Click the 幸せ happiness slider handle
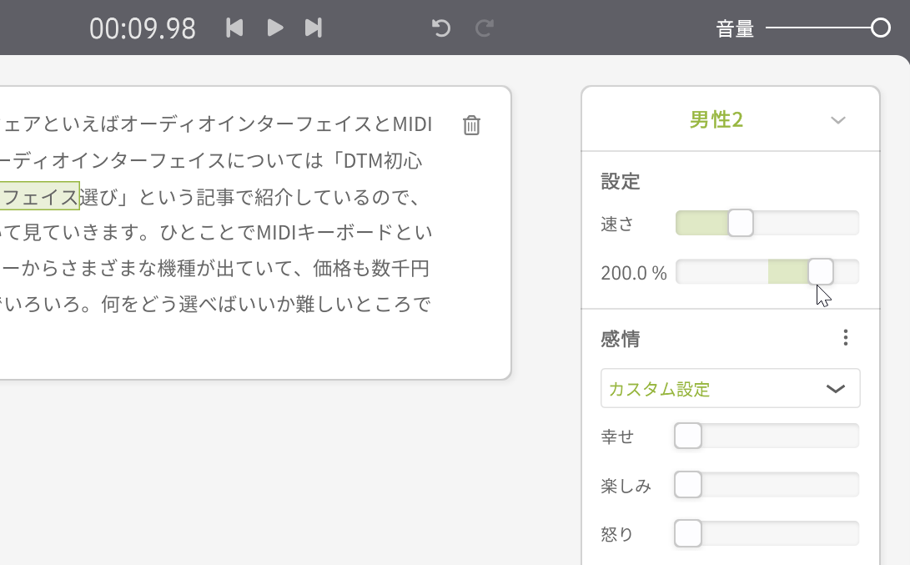This screenshot has width=910, height=565. 688,436
